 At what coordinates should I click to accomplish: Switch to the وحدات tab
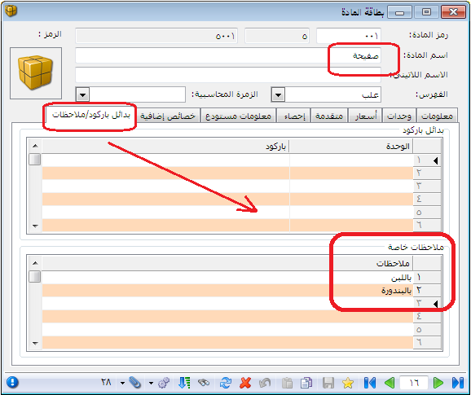(399, 116)
